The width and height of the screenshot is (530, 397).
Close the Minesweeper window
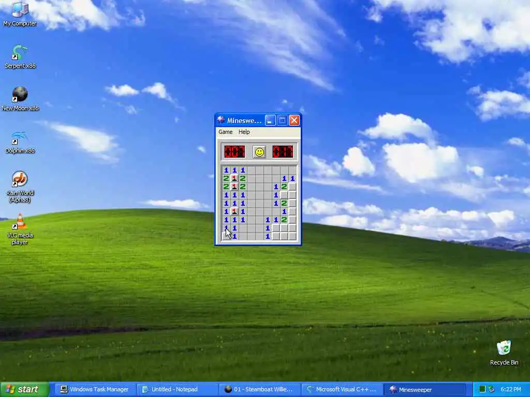tap(294, 120)
